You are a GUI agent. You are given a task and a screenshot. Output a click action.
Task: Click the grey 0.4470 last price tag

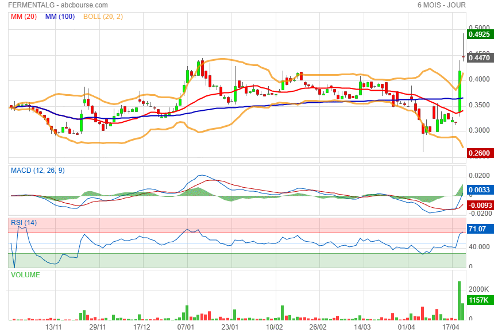480,57
